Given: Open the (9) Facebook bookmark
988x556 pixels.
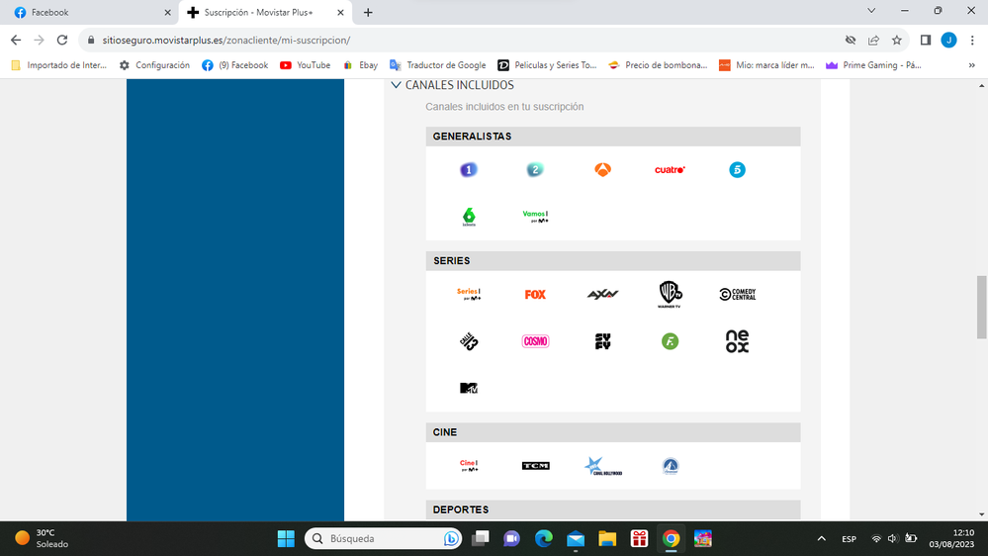Looking at the screenshot, I should (235, 65).
